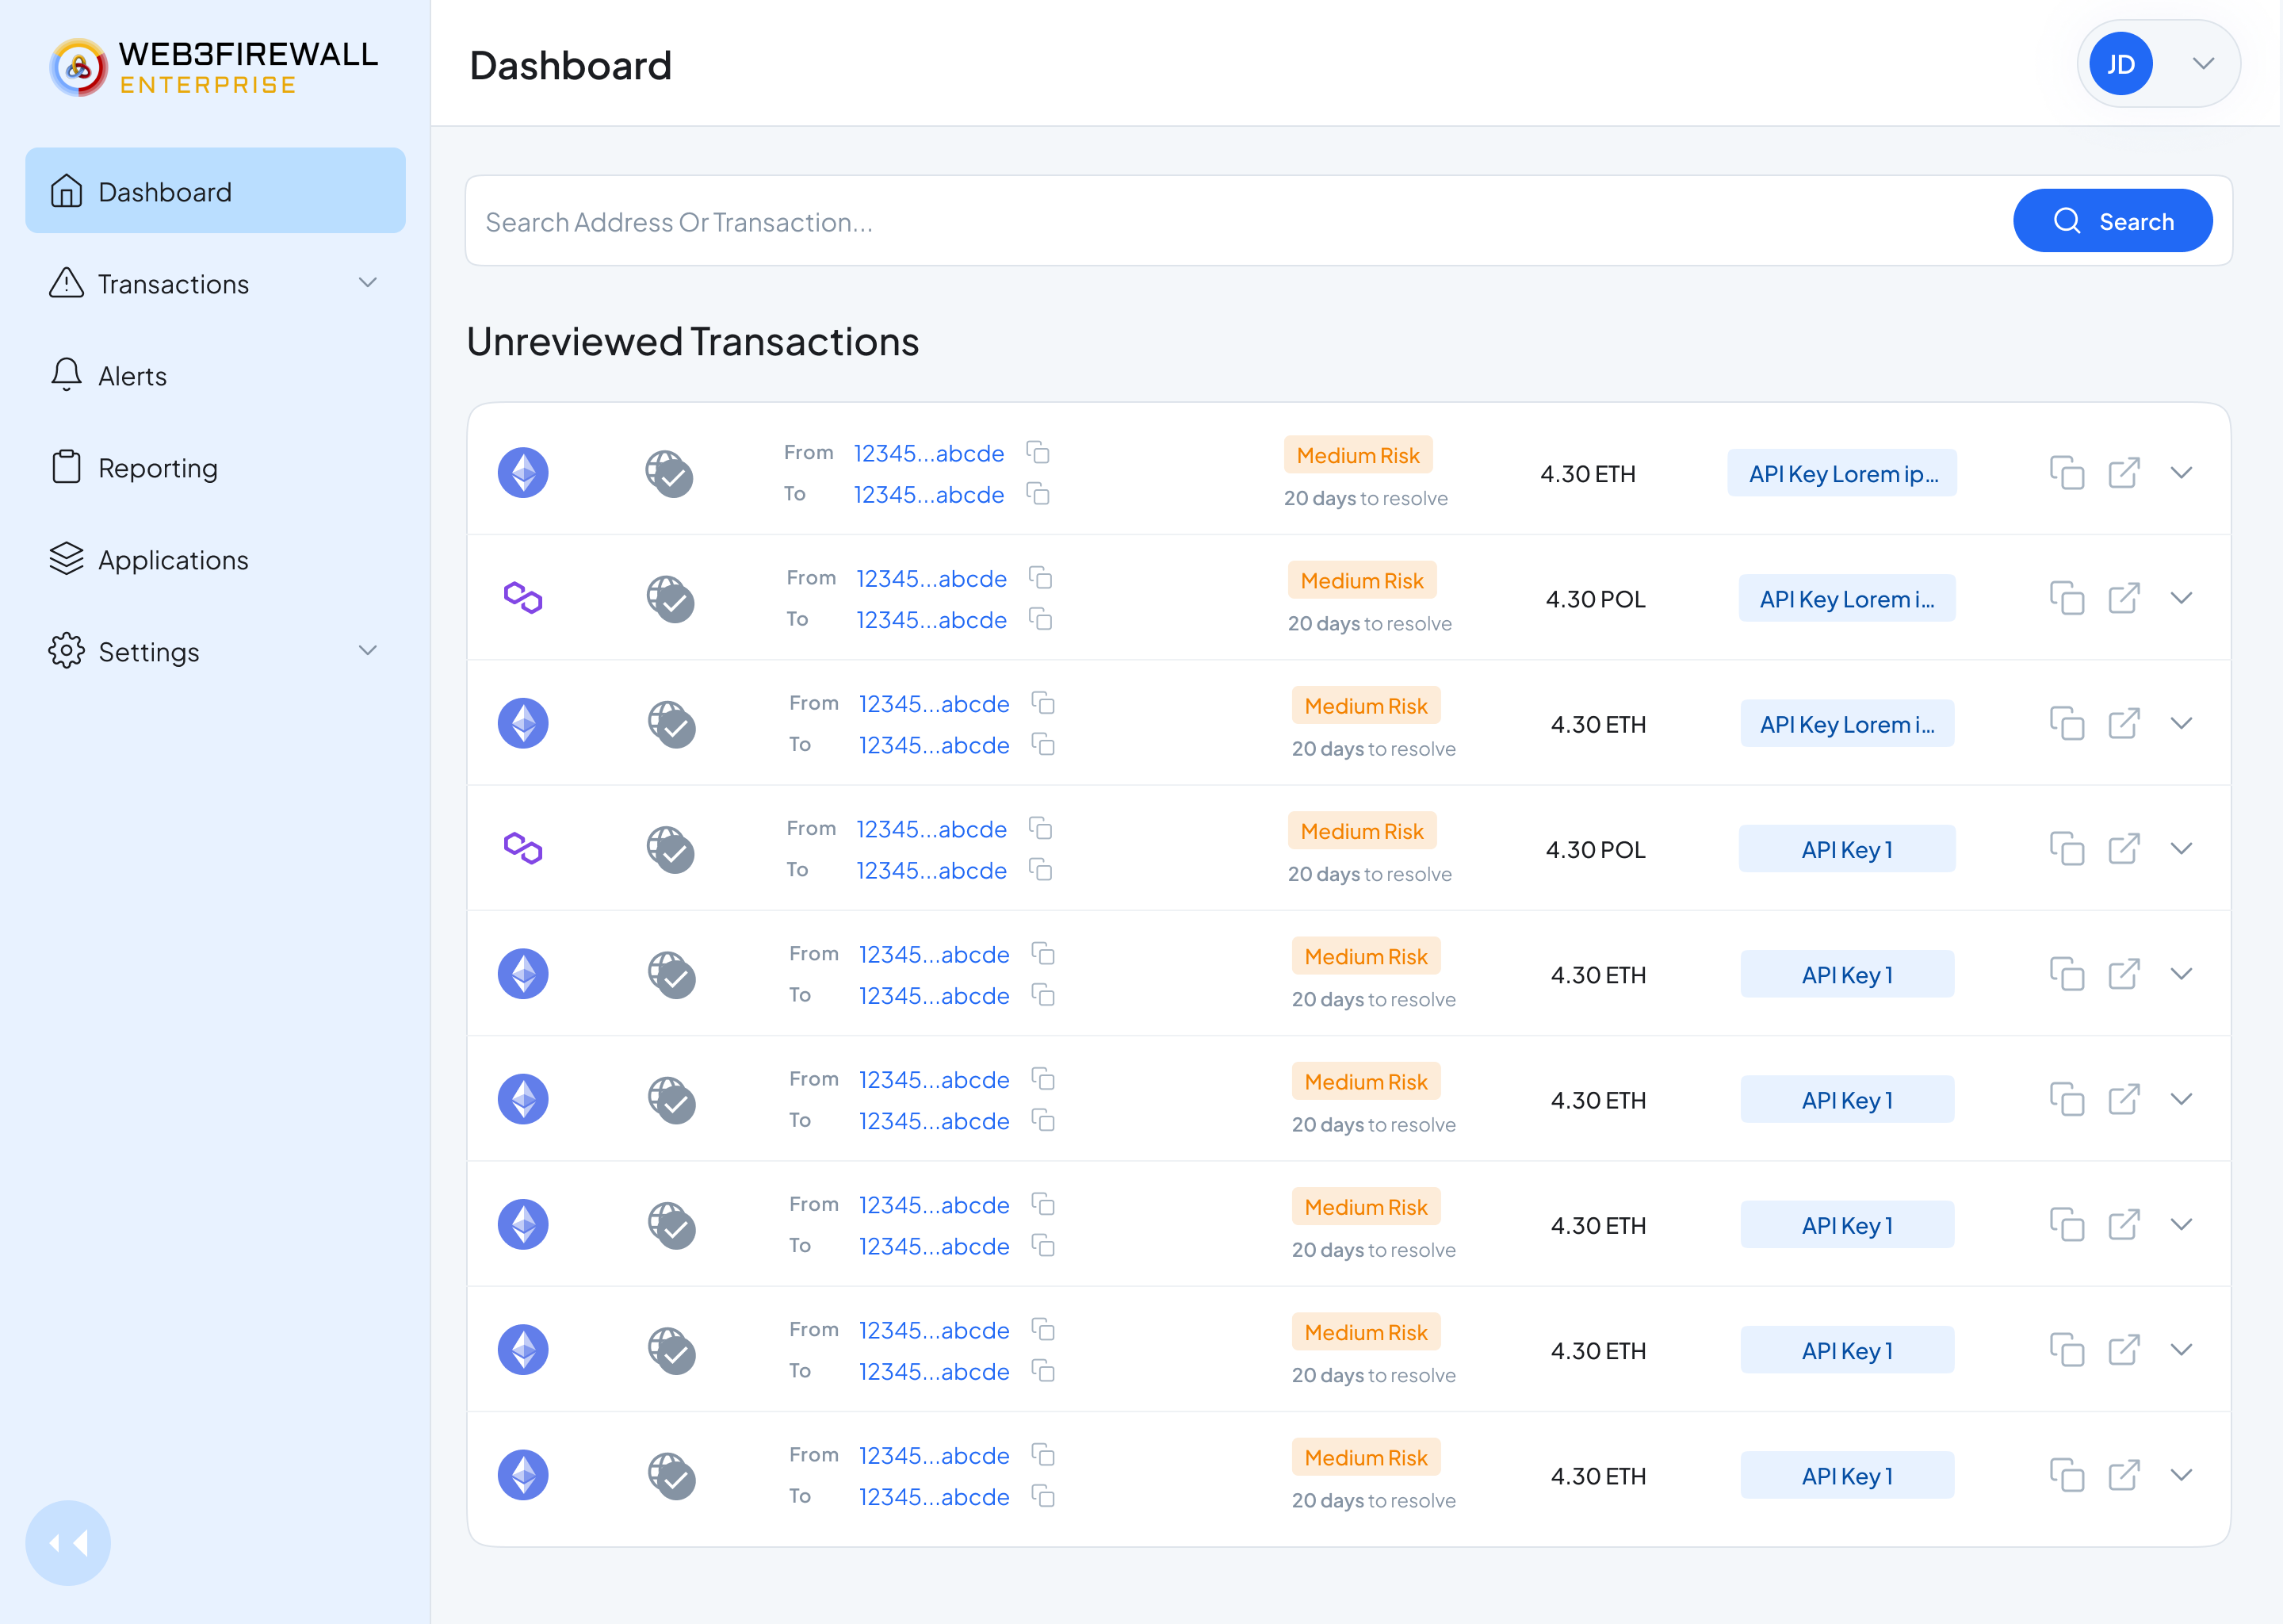Click the Unreviewed Transactions heading
The width and height of the screenshot is (2283, 1624).
point(692,341)
